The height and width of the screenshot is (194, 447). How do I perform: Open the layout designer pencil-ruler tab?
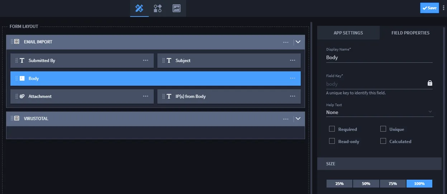click(x=139, y=8)
